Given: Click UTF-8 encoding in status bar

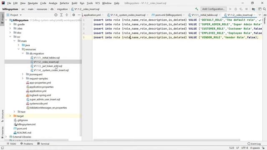Looking at the screenshot, I should pyautogui.click(x=244, y=148).
